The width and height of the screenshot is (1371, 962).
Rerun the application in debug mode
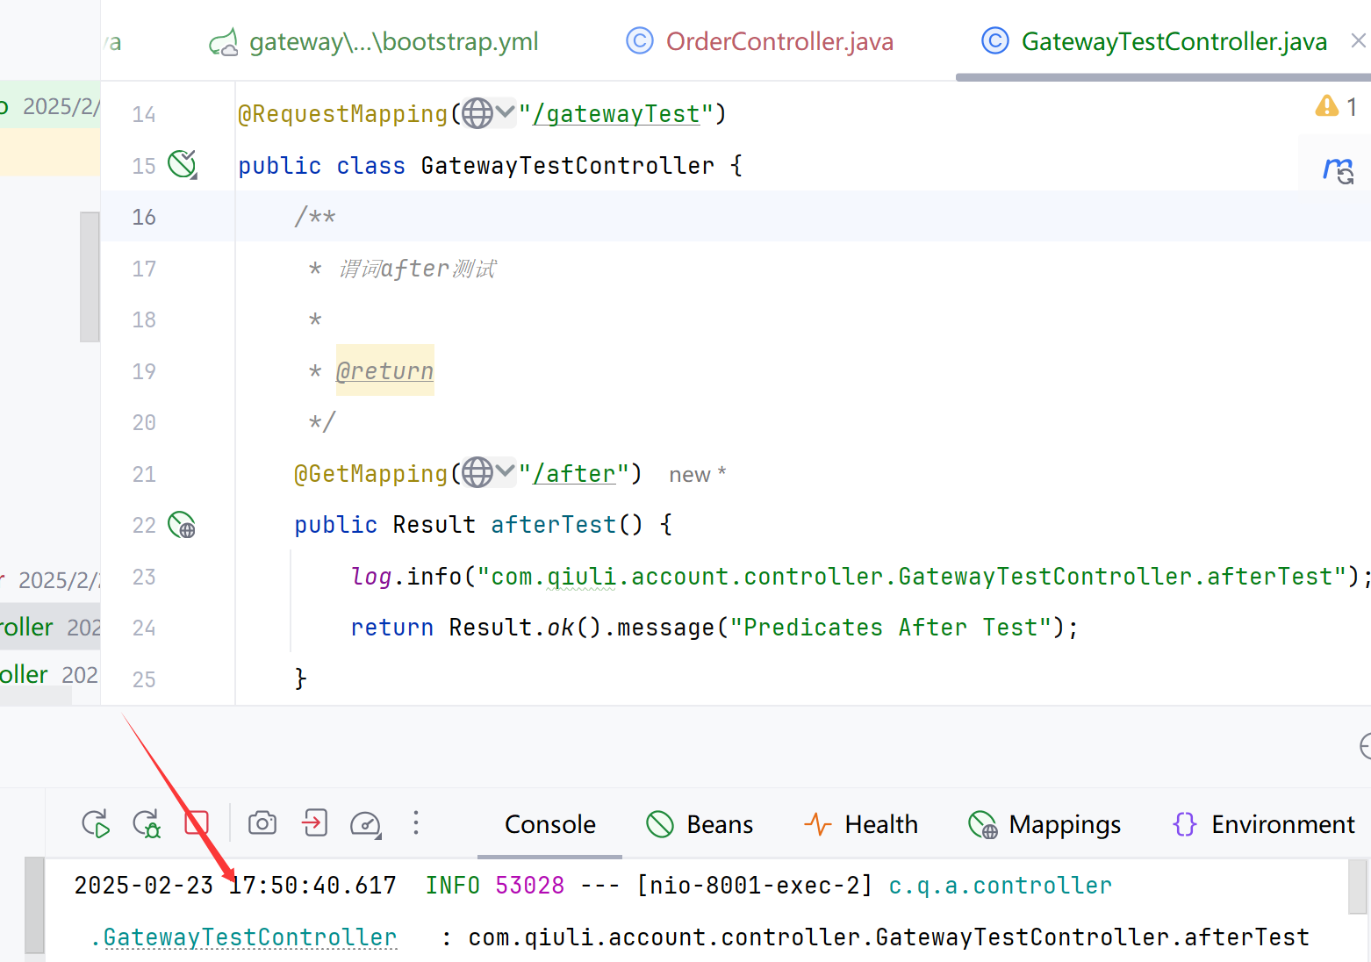point(146,824)
